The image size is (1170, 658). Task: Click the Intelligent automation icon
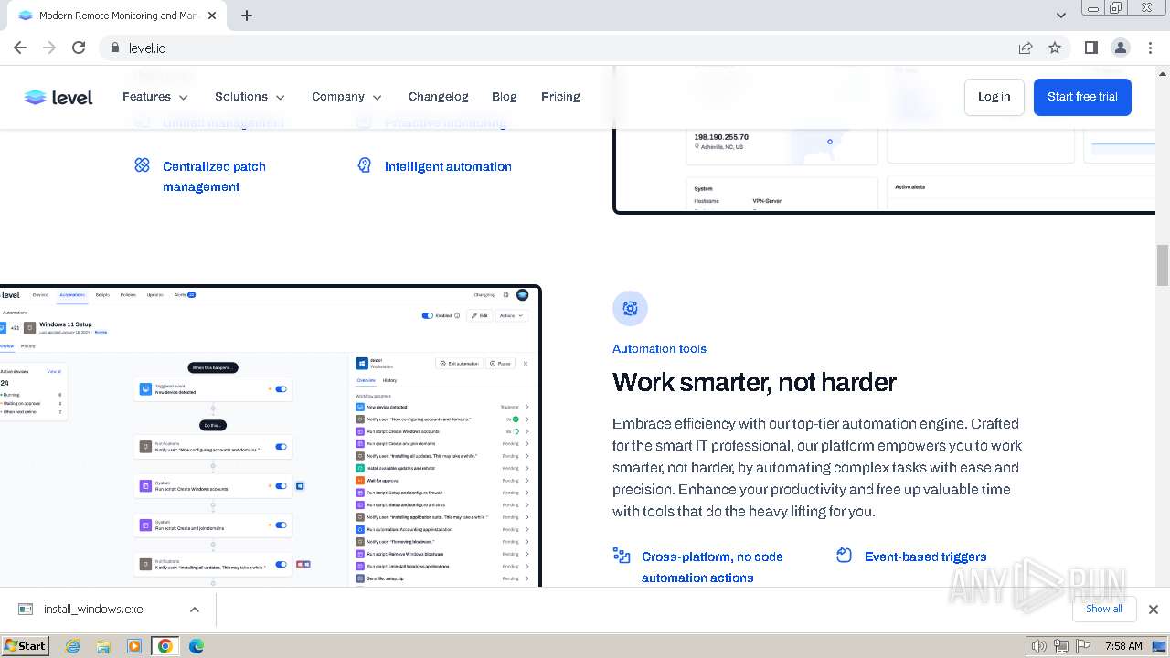tap(365, 165)
